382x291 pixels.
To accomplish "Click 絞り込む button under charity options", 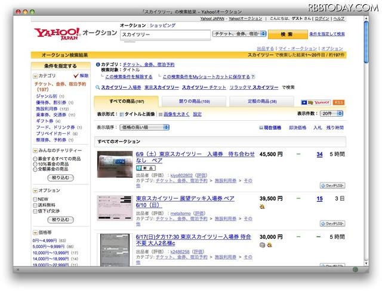I will (60, 178).
